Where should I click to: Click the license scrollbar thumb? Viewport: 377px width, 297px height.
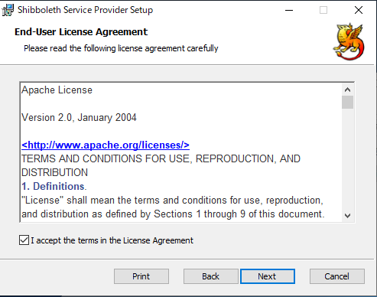[x=347, y=103]
